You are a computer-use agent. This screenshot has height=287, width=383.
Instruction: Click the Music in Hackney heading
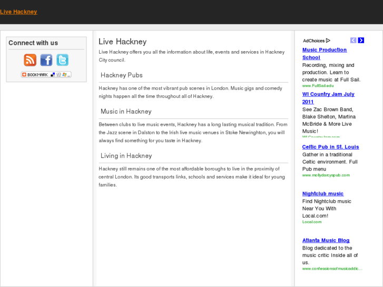(x=126, y=112)
